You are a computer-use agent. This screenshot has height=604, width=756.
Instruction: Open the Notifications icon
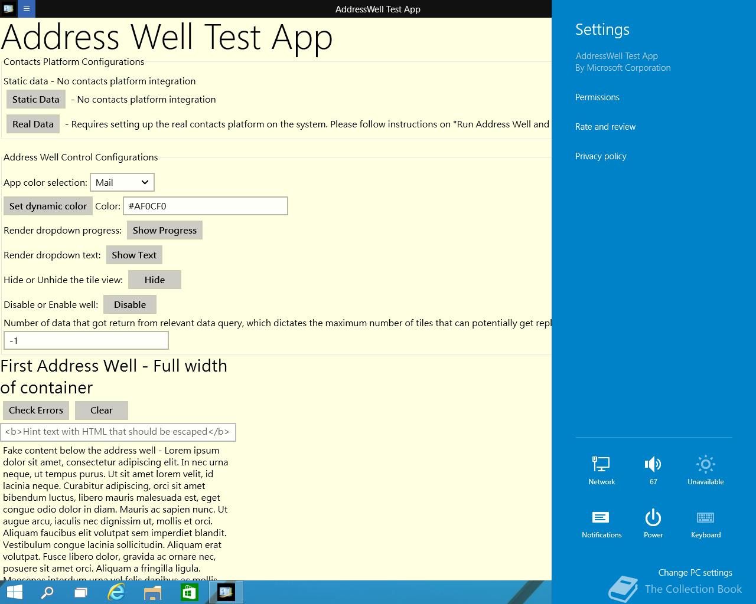[601, 523]
